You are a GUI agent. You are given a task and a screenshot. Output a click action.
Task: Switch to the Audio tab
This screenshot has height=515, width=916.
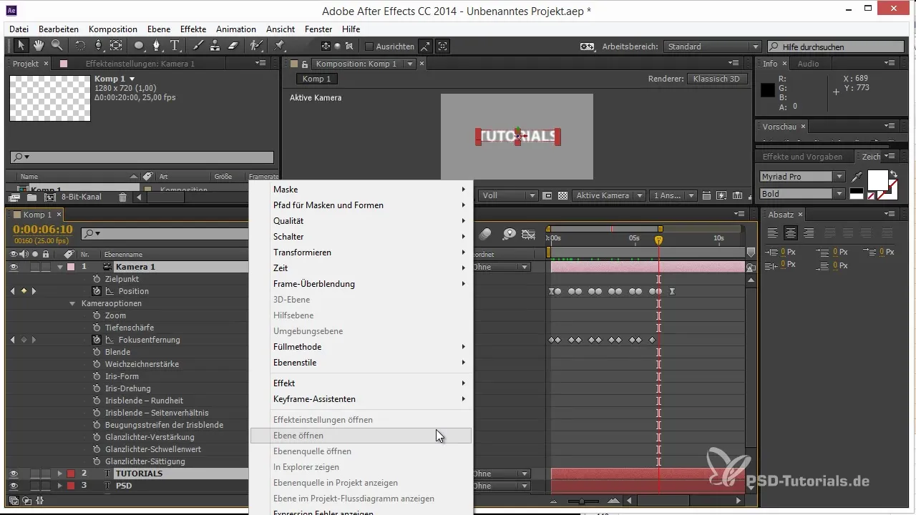click(x=809, y=64)
